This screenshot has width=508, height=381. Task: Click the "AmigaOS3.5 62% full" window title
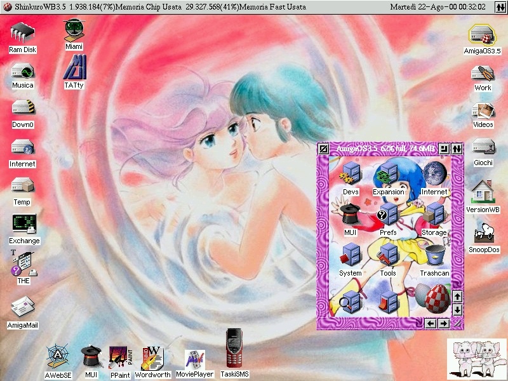coord(385,149)
